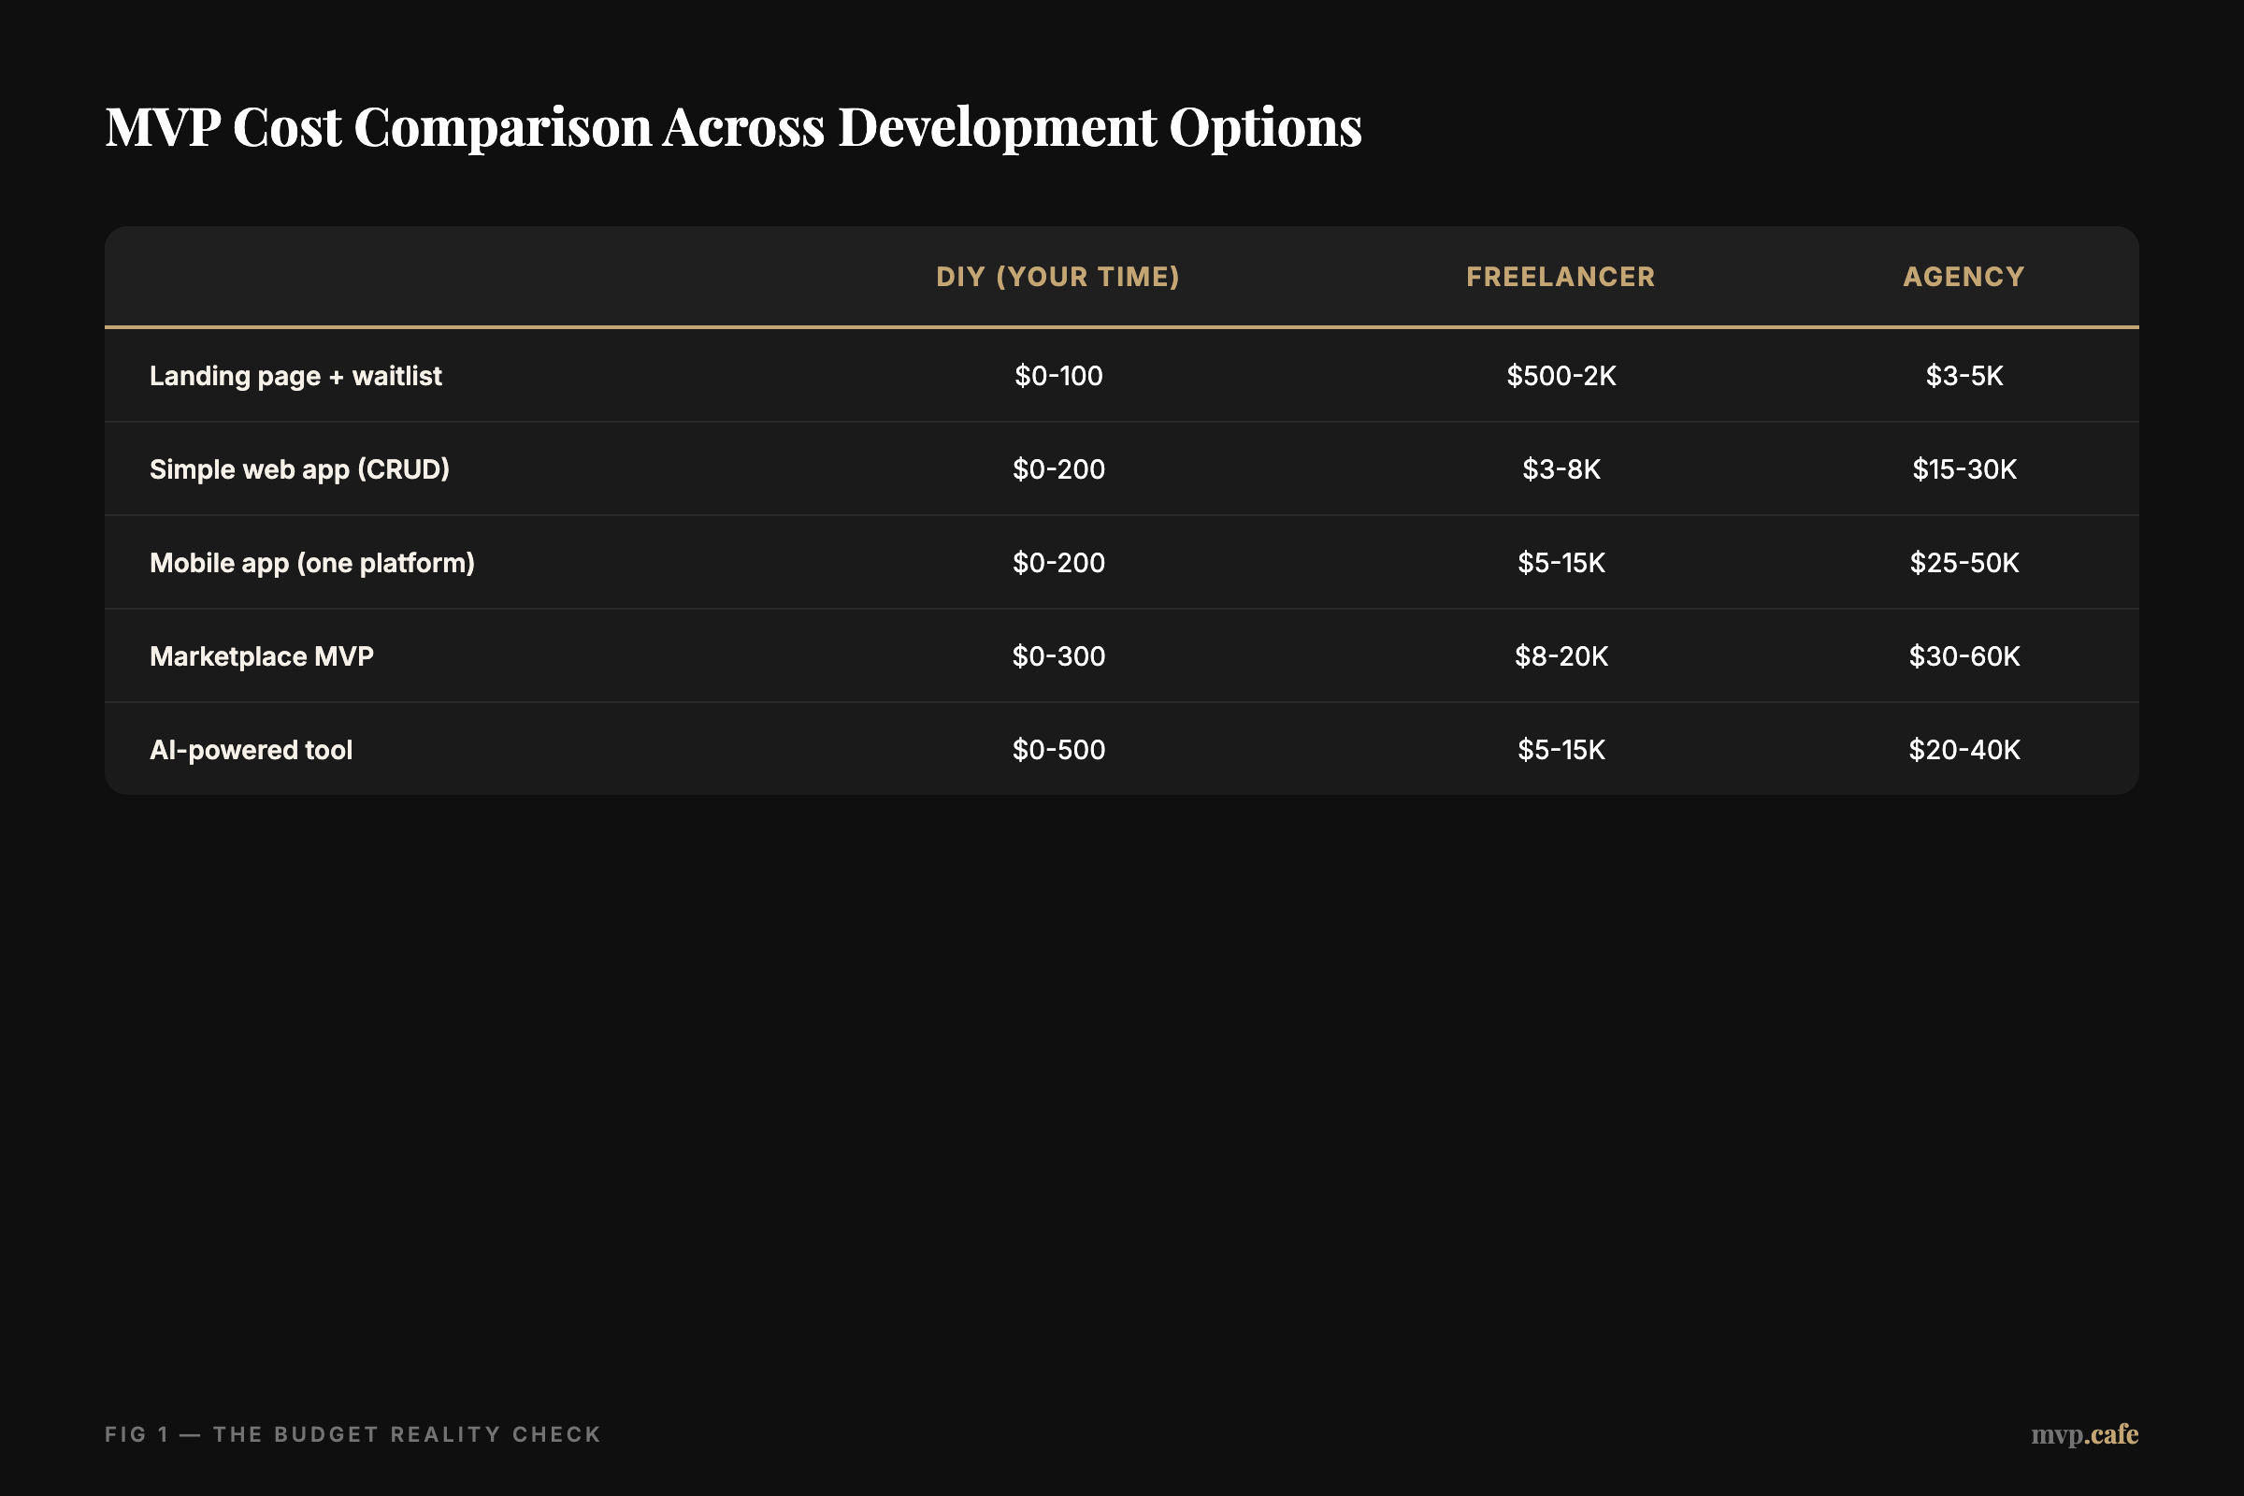Screen dimensions: 2244x1496
Task: Select the Mobile app (one platform) row label
Action: pos(311,562)
